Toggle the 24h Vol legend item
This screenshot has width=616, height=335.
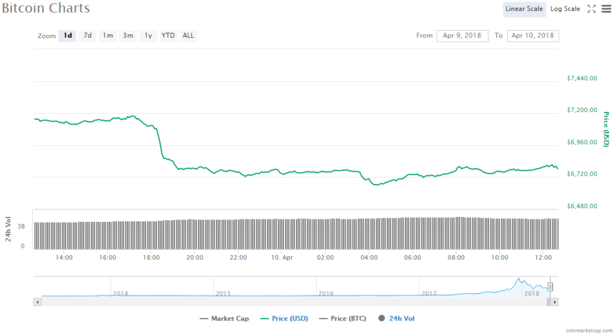pyautogui.click(x=396, y=318)
